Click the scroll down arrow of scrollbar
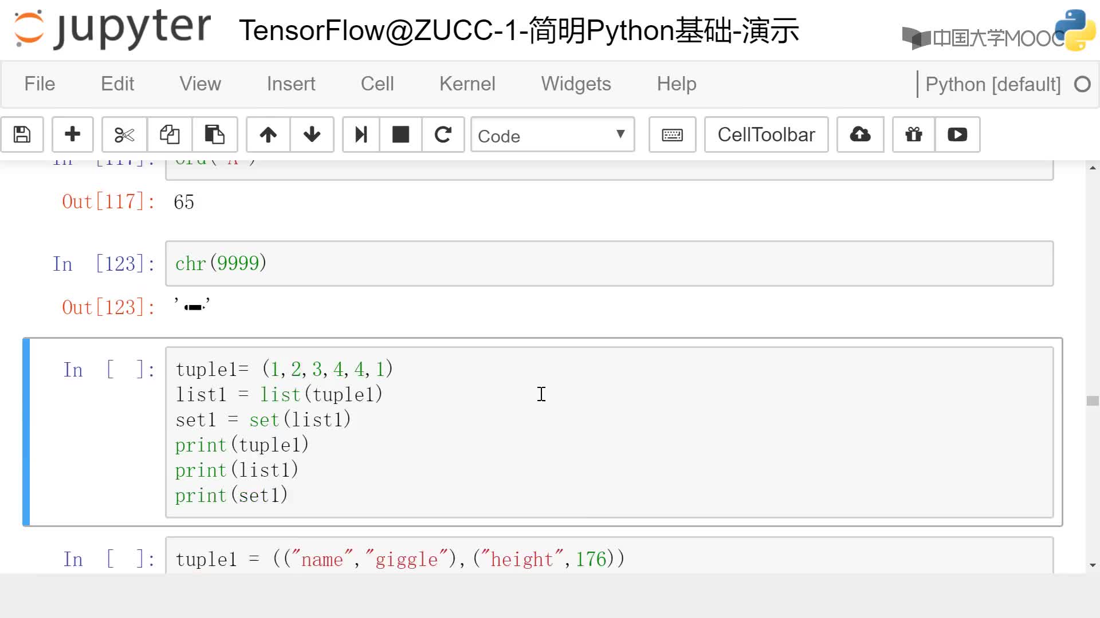 1093,565
